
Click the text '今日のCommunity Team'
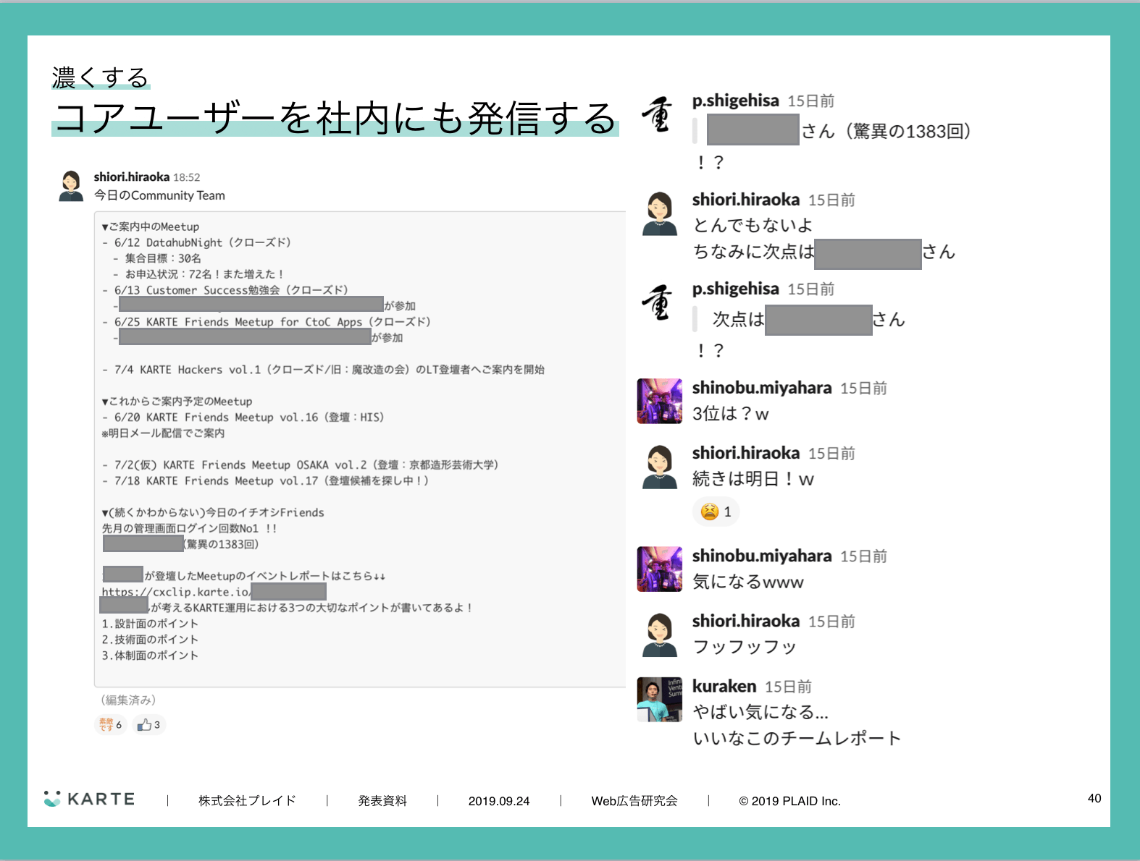[159, 195]
